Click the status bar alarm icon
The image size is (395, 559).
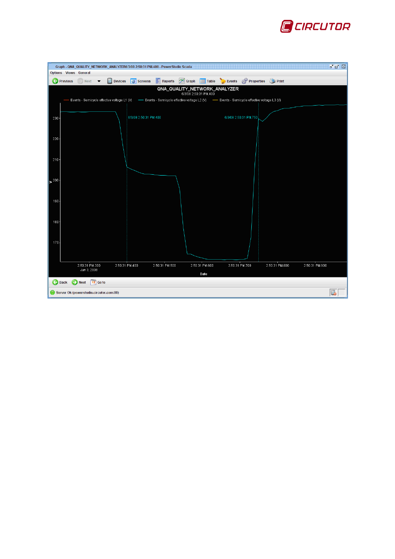click(333, 293)
